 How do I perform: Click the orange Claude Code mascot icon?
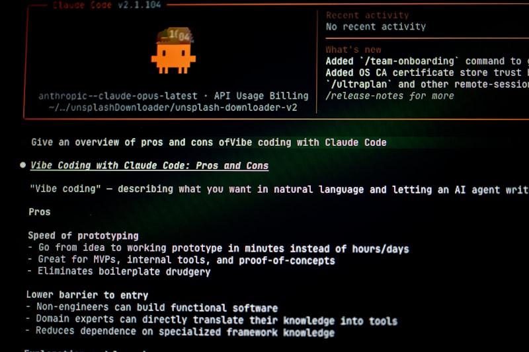[173, 50]
